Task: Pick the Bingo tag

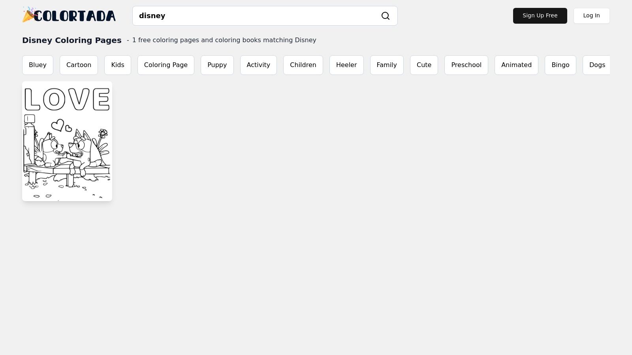Action: (x=560, y=65)
